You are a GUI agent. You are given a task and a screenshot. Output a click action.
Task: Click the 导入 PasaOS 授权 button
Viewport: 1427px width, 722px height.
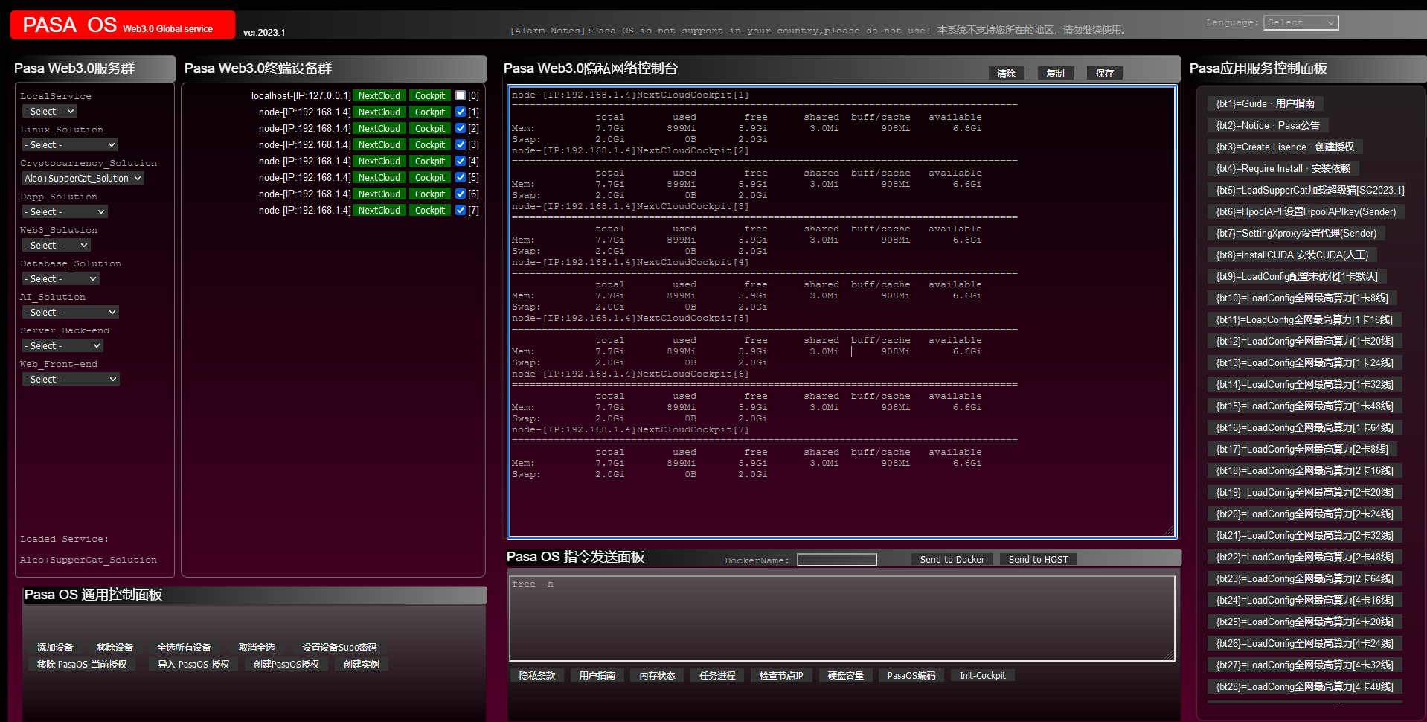[x=193, y=664]
